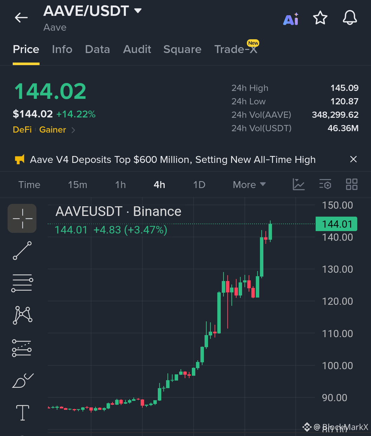Open the DeFi category tag
Viewport: 371px width, 436px height.
click(22, 129)
